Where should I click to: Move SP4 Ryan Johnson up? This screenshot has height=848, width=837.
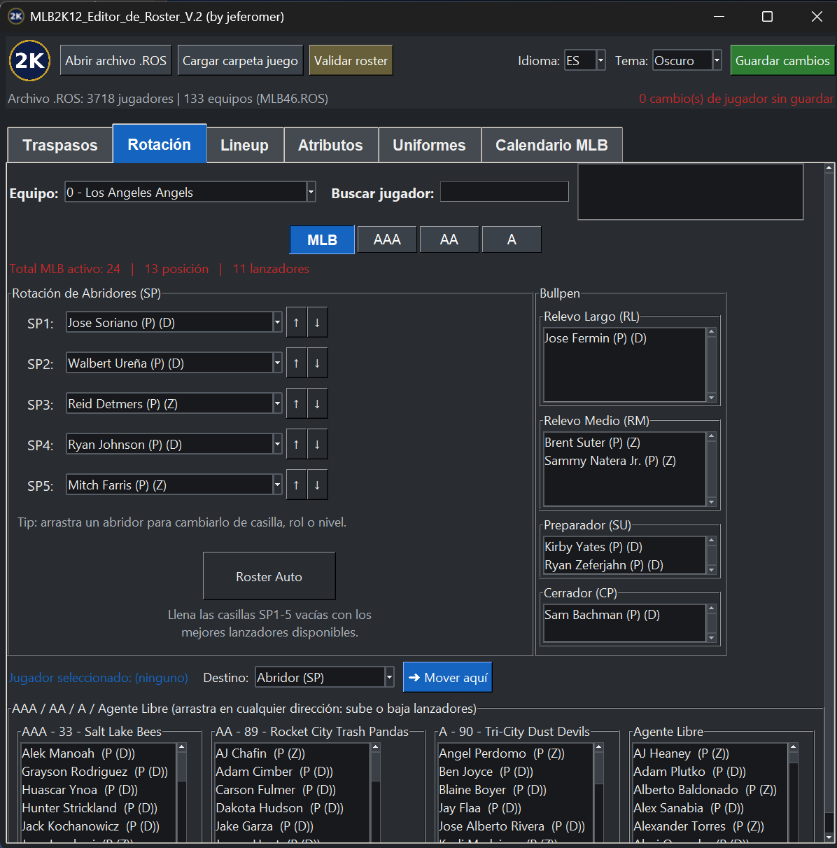tap(296, 444)
